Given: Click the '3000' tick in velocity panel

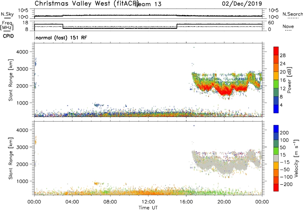Looking at the screenshot, I should [22, 147].
